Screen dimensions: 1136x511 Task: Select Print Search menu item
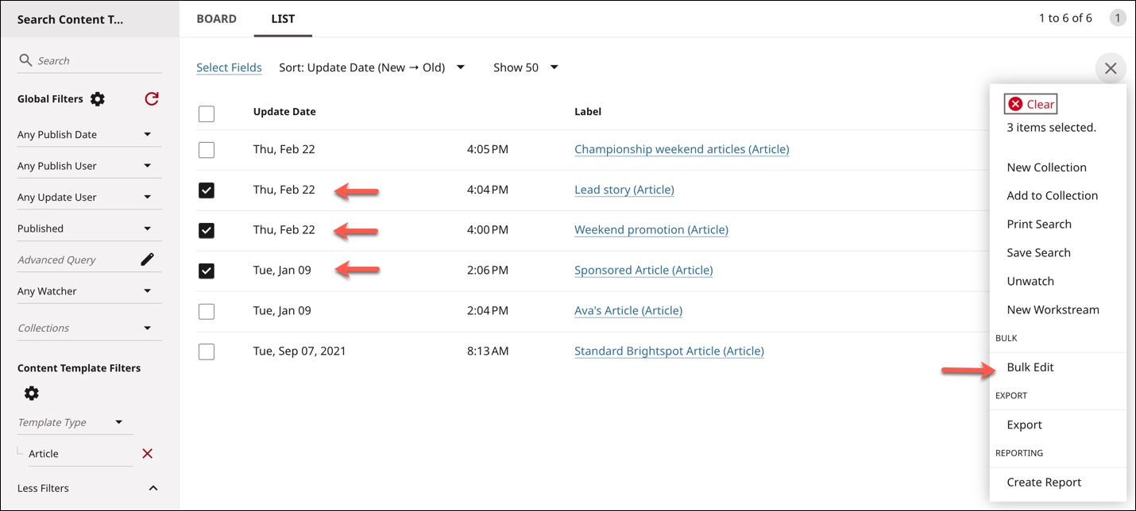tap(1039, 225)
